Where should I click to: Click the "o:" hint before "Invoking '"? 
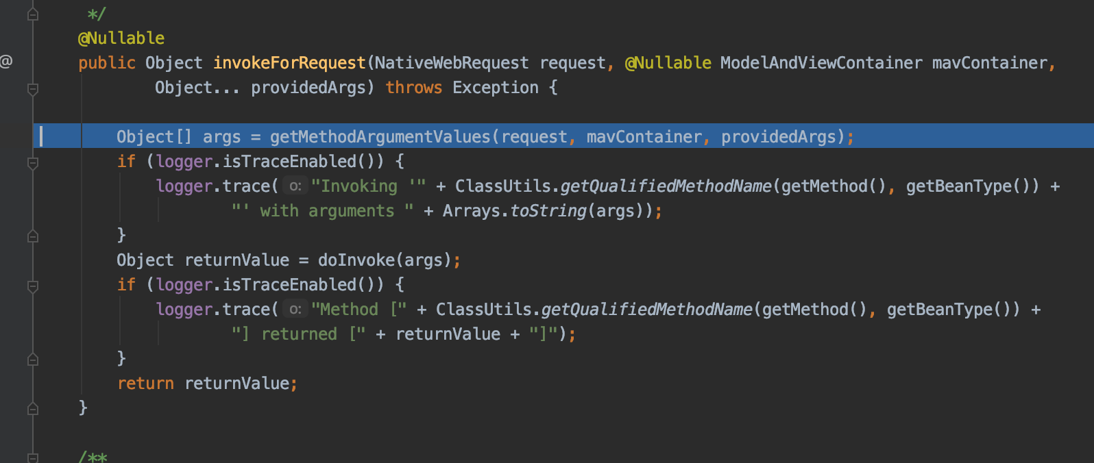pyautogui.click(x=295, y=186)
